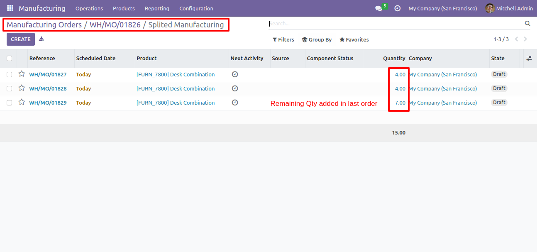Click the CREATE button
Image resolution: width=537 pixels, height=252 pixels.
[x=21, y=39]
